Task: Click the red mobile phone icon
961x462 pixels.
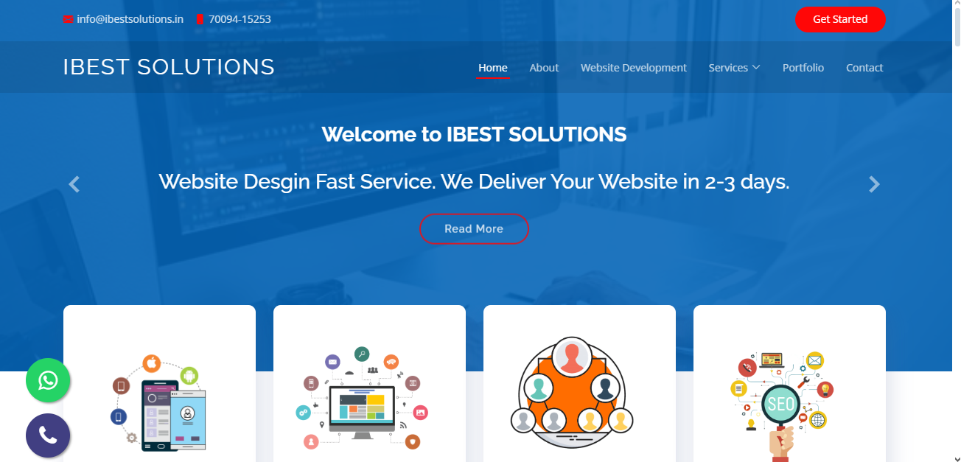Action: [200, 20]
